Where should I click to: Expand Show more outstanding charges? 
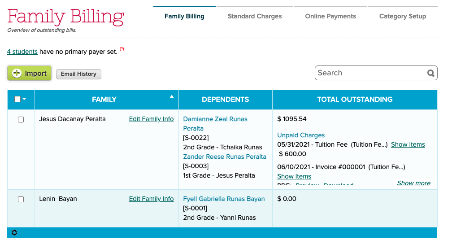point(413,183)
